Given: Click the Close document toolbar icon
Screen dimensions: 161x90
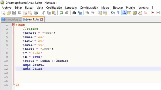Looking at the screenshot, I should (25, 13).
